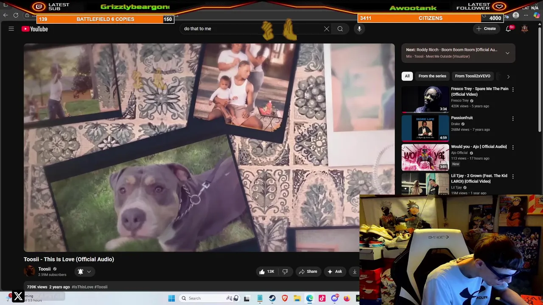Open the Toosii channel name link

44,269
